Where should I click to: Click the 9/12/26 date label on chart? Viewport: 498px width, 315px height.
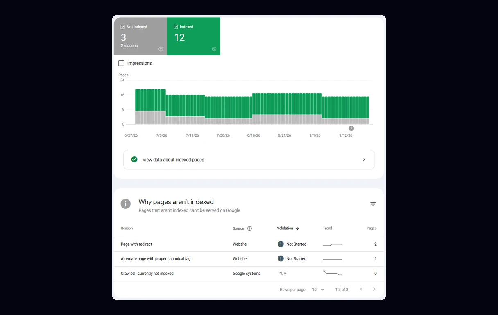point(346,135)
